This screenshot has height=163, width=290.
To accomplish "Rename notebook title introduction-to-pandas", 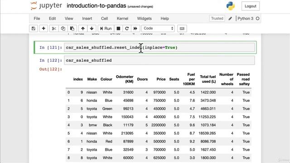I will click(96, 6).
